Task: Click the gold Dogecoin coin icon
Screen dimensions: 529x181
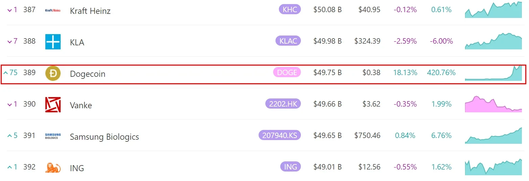Action: point(53,73)
